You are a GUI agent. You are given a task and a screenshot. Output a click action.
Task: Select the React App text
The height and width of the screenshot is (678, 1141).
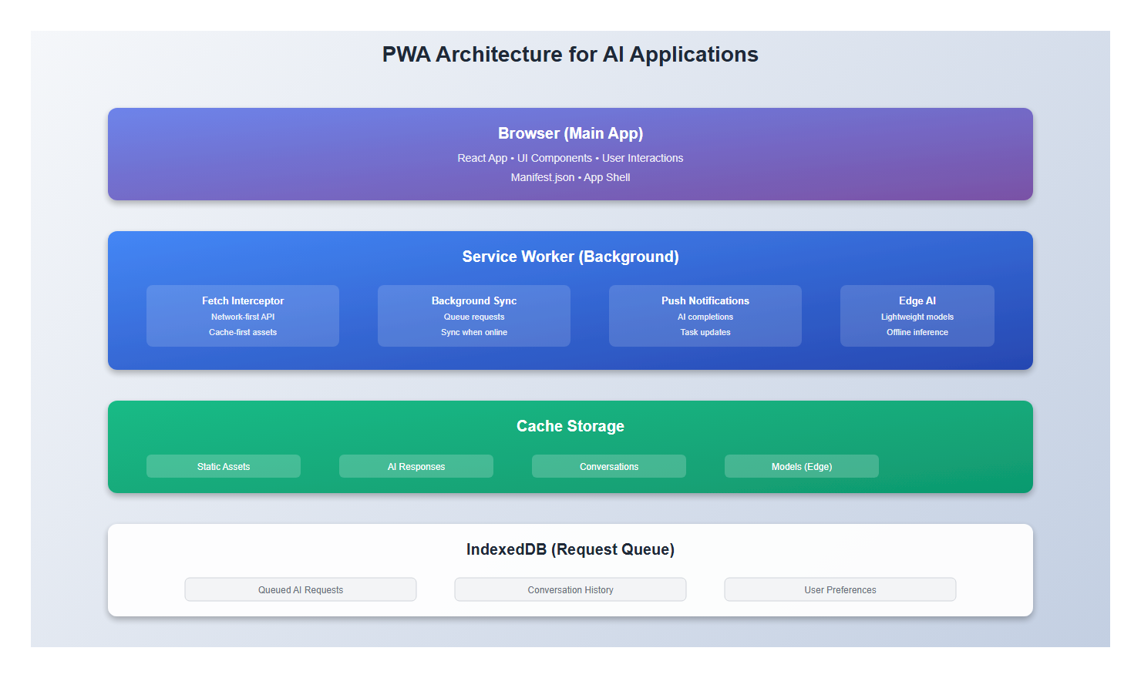pyautogui.click(x=482, y=158)
